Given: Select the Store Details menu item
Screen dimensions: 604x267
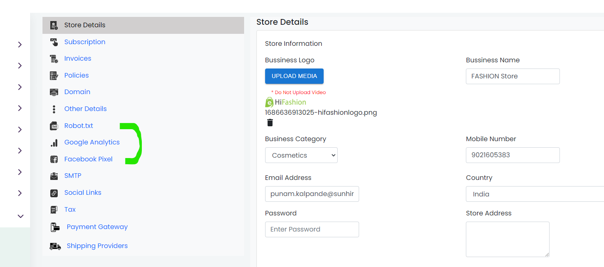Looking at the screenshot, I should coord(143,25).
